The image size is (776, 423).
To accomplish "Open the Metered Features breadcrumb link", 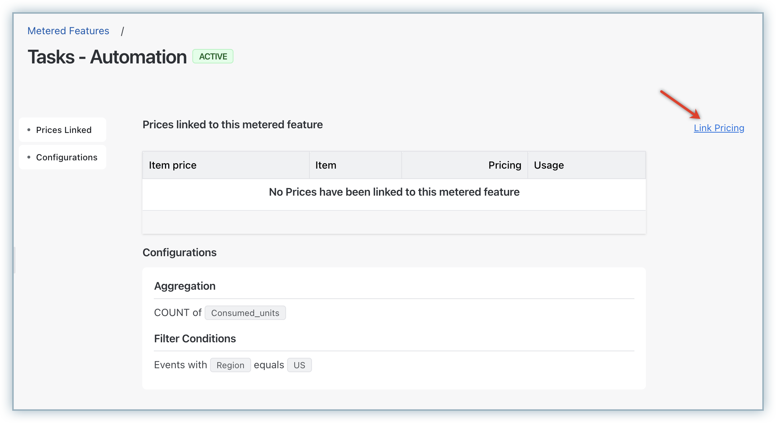I will point(68,31).
